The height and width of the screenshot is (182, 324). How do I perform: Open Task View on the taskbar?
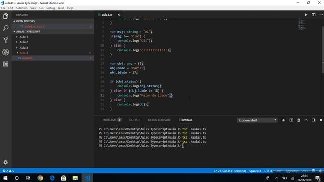click(x=28, y=178)
